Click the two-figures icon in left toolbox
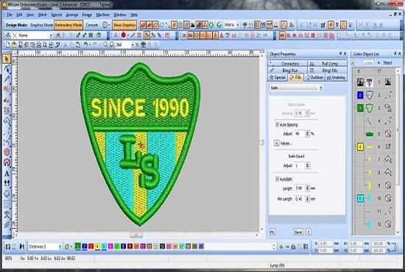The image size is (405, 272). click(x=7, y=183)
